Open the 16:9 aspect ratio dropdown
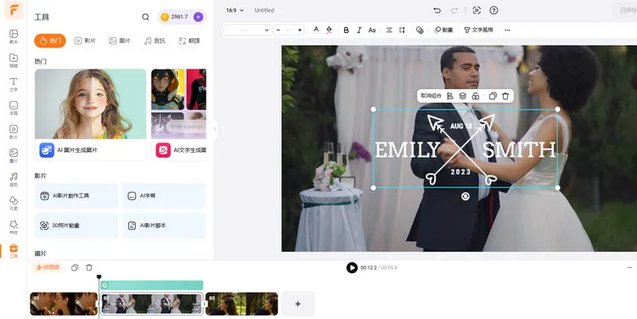637x319 pixels. 234,10
